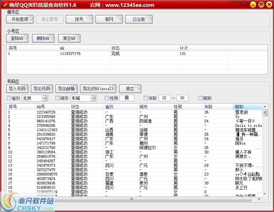Click the 导出号码 export numbers icon
Image resolution: width=274 pixels, height=212 pixels.
[x=42, y=89]
